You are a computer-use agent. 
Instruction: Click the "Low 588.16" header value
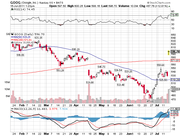tap(92, 6)
